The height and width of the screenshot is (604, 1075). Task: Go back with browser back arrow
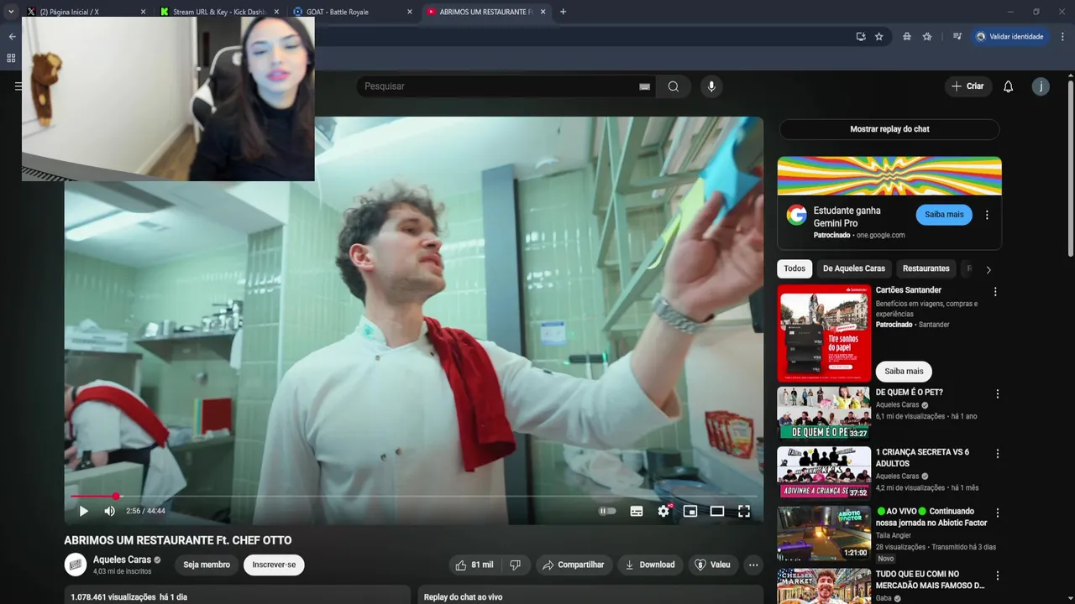[12, 37]
